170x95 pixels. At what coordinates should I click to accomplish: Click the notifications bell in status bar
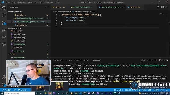click(167, 90)
